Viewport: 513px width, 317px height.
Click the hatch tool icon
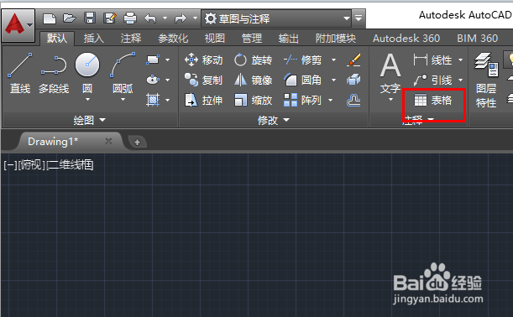[x=153, y=100]
